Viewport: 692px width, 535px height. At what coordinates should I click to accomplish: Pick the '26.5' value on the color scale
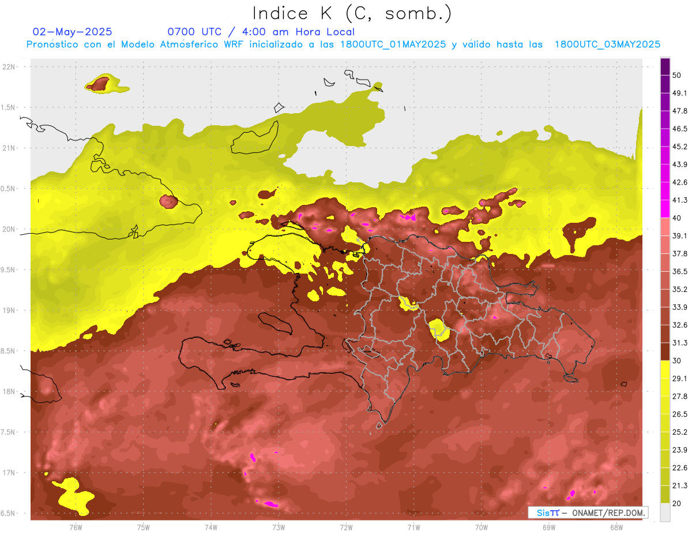679,414
